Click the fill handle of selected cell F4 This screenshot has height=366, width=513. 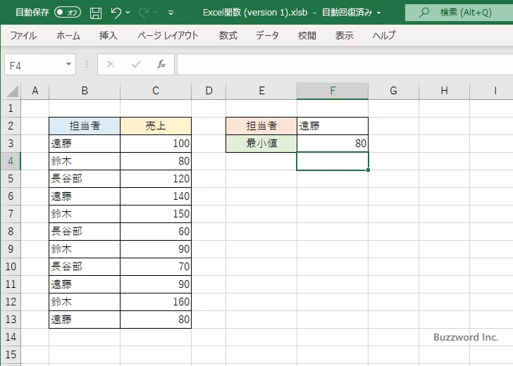[x=369, y=170]
